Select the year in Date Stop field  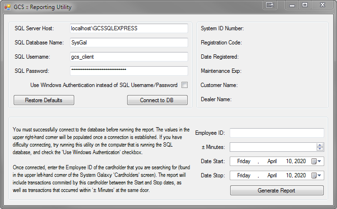(300, 175)
